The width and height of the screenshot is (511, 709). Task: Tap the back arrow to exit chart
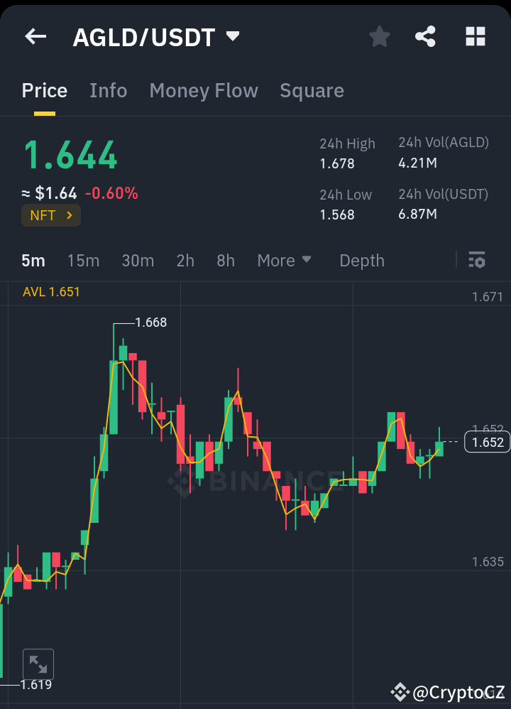click(x=35, y=36)
